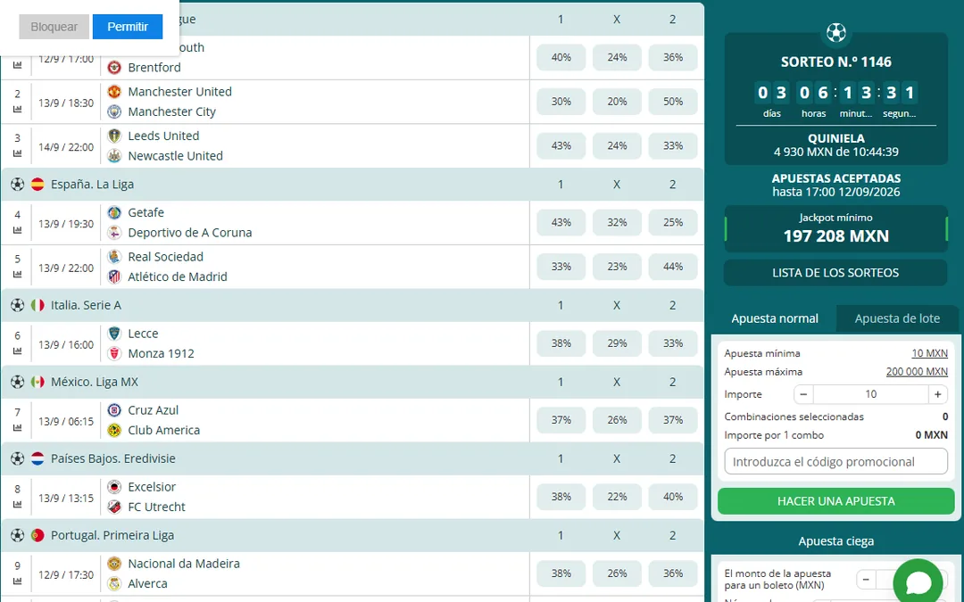Select 50% Manchester City win outcome
The image size is (964, 602).
[x=673, y=102]
